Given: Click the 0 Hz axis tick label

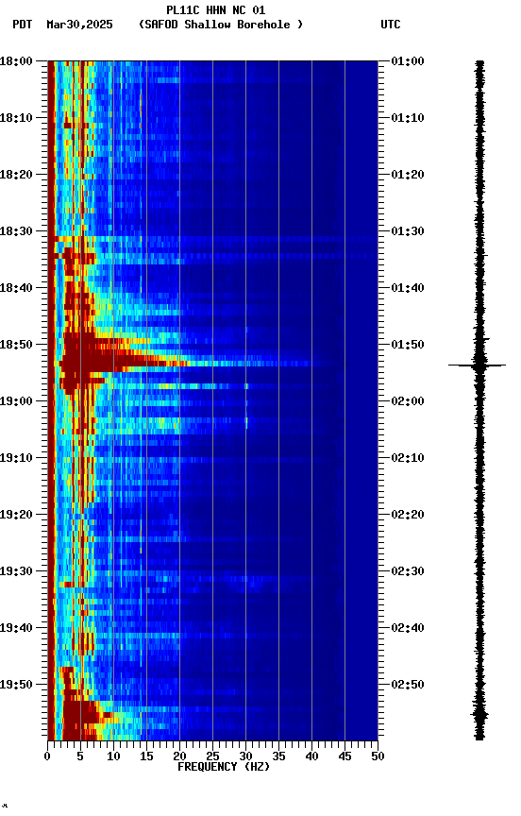Looking at the screenshot, I should (x=47, y=757).
